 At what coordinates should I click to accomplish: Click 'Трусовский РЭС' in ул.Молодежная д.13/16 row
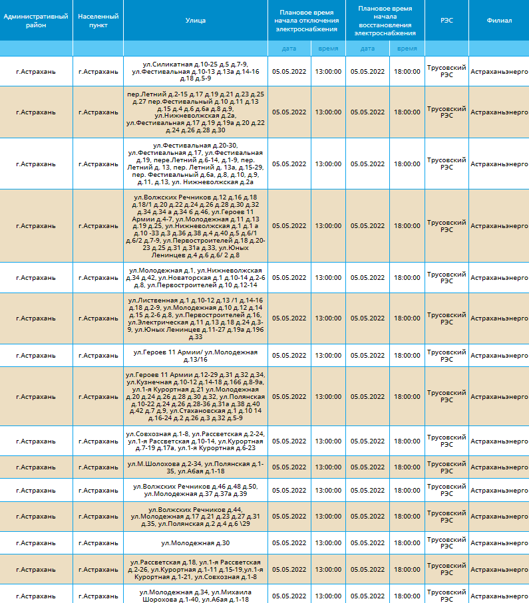(x=446, y=356)
